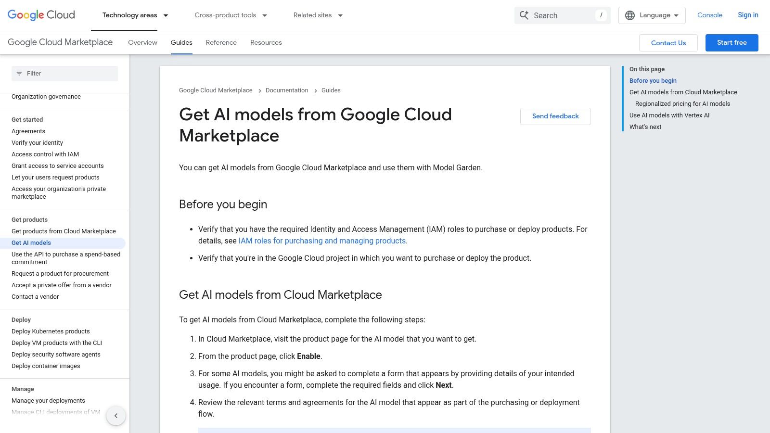Click the Google Cloud logo
The width and height of the screenshot is (770, 433).
pyautogui.click(x=40, y=14)
